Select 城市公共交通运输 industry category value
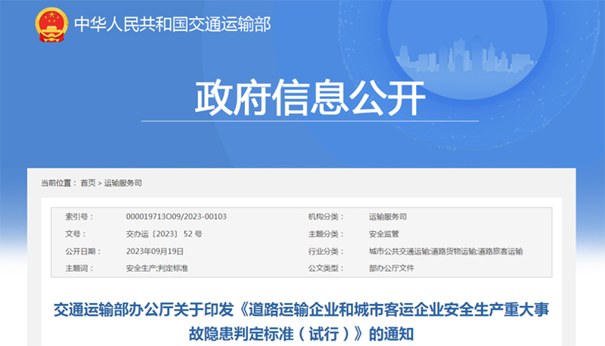 pos(399,252)
